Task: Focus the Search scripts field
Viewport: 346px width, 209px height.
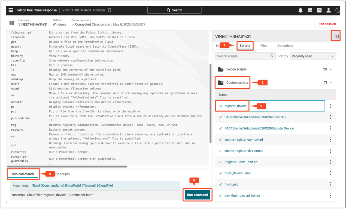Action: [245, 56]
